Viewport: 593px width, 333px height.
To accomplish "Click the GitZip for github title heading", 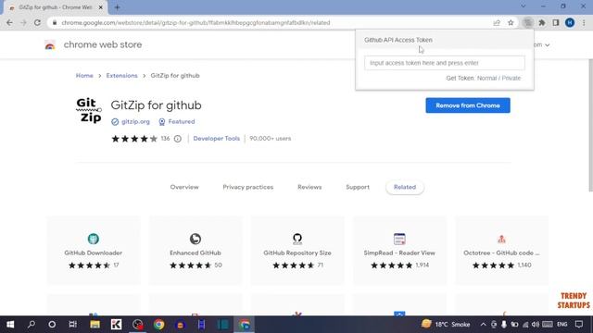I will (156, 105).
